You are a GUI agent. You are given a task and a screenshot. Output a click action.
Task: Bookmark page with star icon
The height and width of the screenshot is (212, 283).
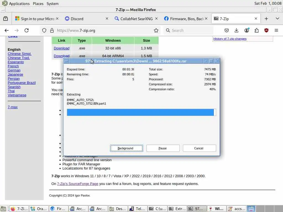click(156, 30)
